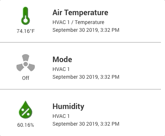Select the 60.16% humidity reading
Image resolution: width=165 pixels, height=136 pixels.
[x=26, y=125]
